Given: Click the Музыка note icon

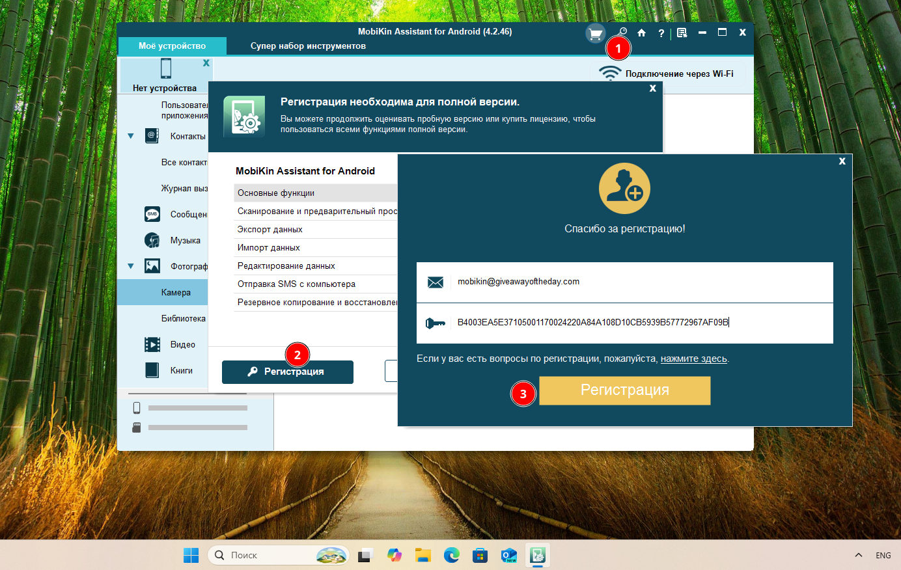Looking at the screenshot, I should 152,240.
